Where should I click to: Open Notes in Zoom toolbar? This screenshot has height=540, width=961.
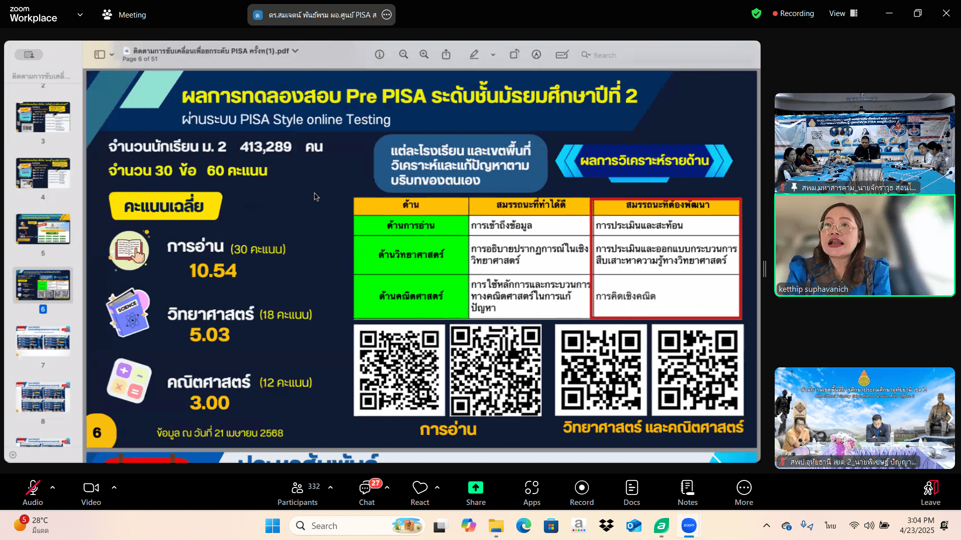pyautogui.click(x=688, y=492)
